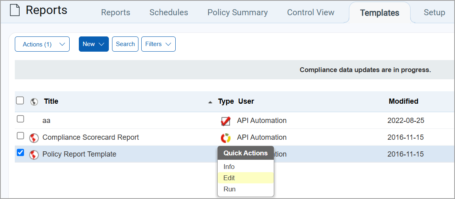Click the Compliance Scorecard Report title

pyautogui.click(x=90, y=137)
